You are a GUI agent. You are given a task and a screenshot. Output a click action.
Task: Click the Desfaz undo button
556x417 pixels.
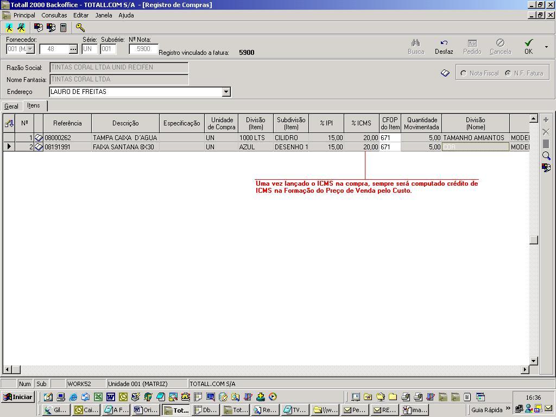tap(444, 47)
